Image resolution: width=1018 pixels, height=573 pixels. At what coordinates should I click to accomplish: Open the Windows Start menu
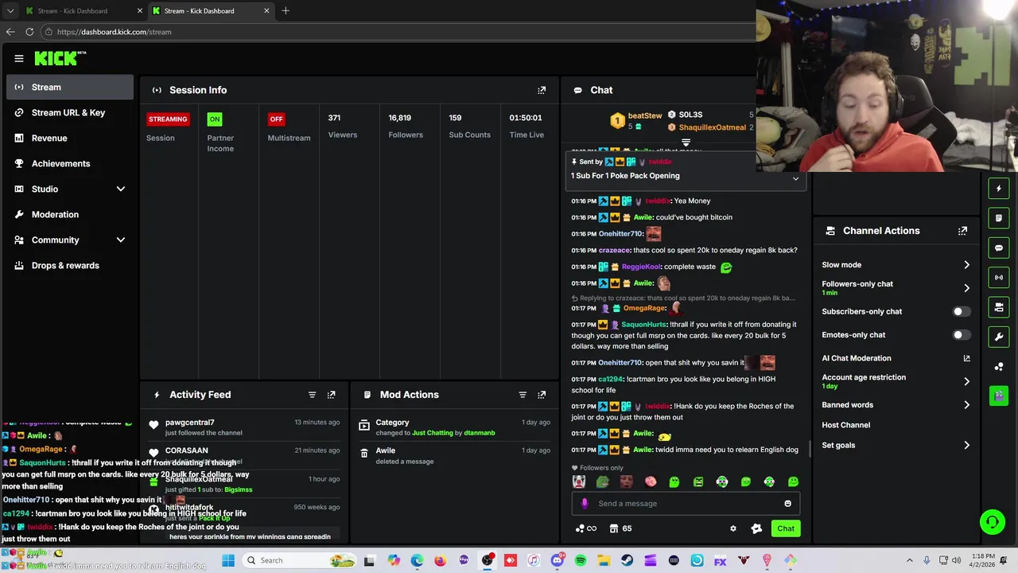point(228,560)
